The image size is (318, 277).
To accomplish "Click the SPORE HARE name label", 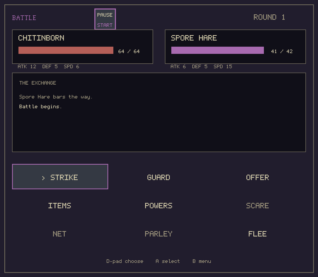I will (194, 38).
